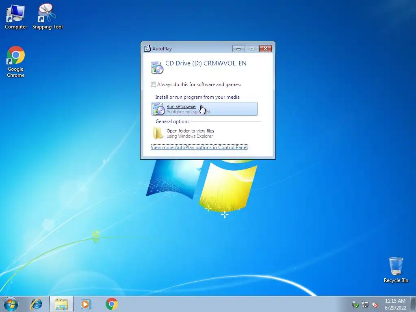Click the General options section label
Image resolution: width=416 pixels, height=312 pixels.
click(x=172, y=121)
